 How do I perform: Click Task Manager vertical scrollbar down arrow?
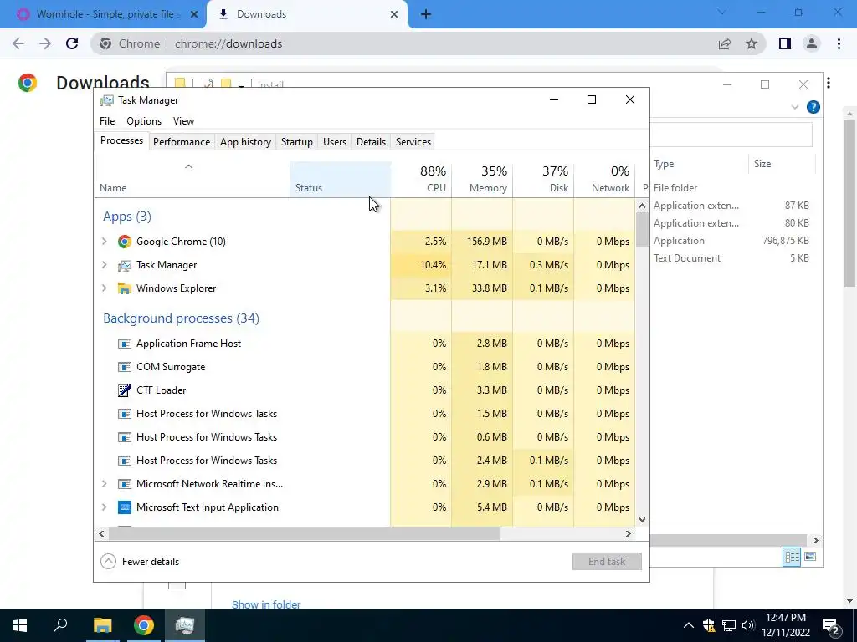[642, 520]
